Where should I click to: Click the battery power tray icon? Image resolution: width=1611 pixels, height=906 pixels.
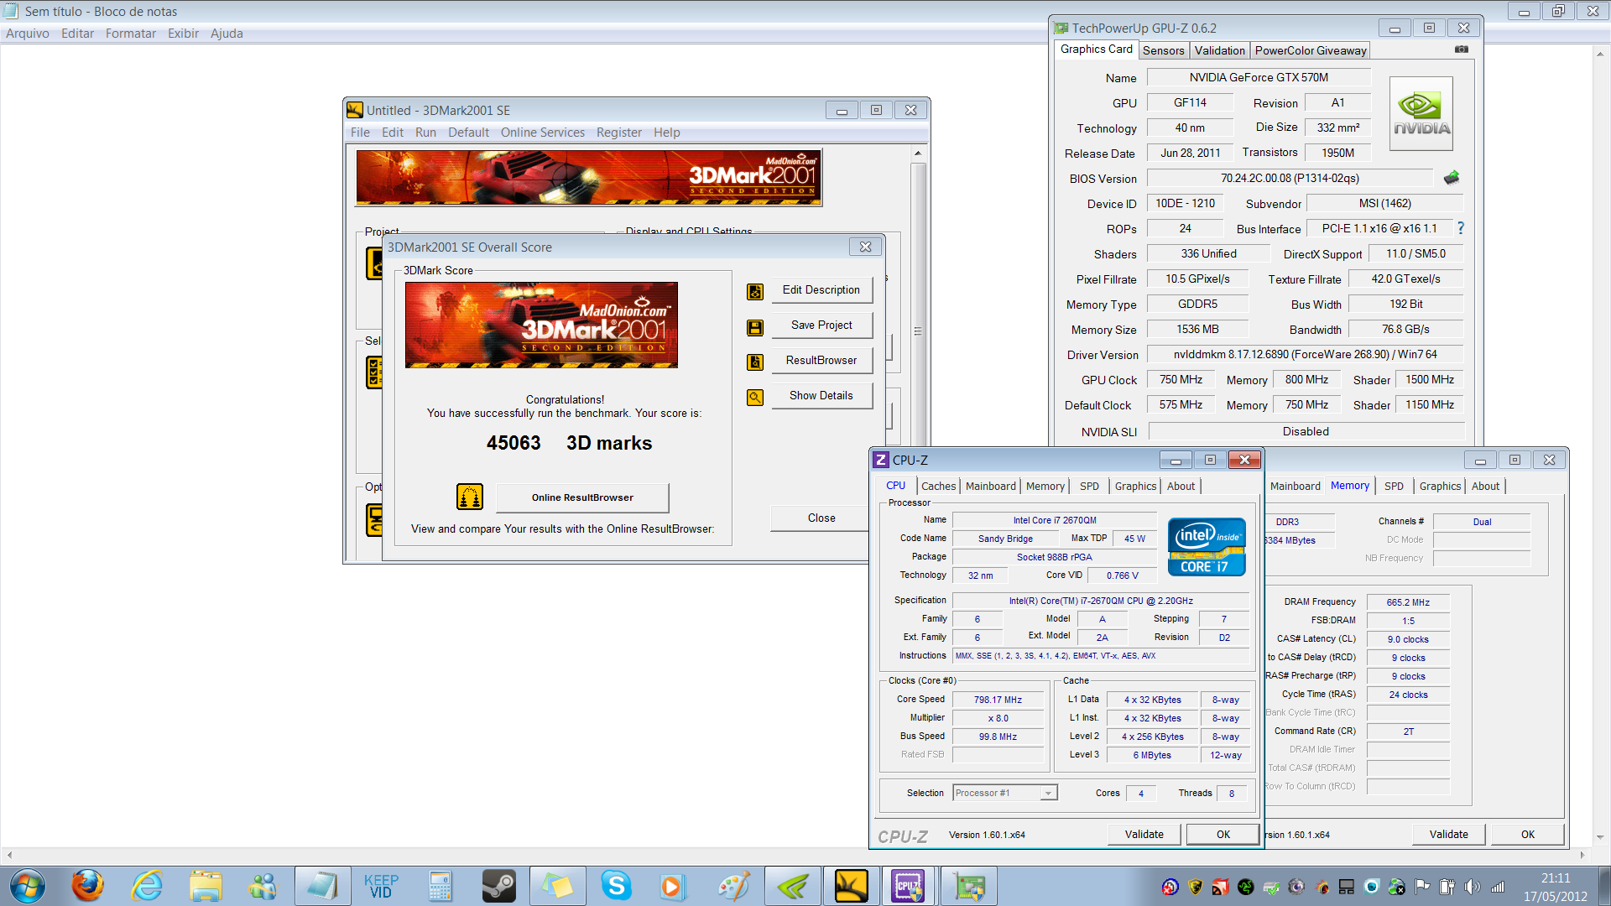point(1447,887)
